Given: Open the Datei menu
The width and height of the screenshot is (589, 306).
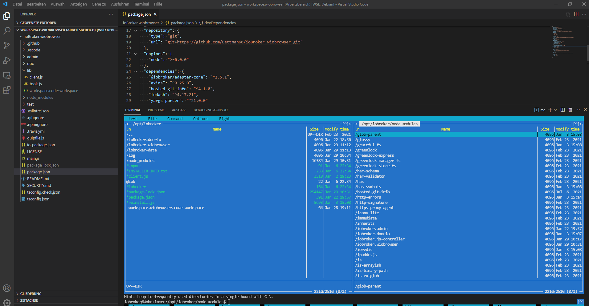Looking at the screenshot, I should click(17, 4).
